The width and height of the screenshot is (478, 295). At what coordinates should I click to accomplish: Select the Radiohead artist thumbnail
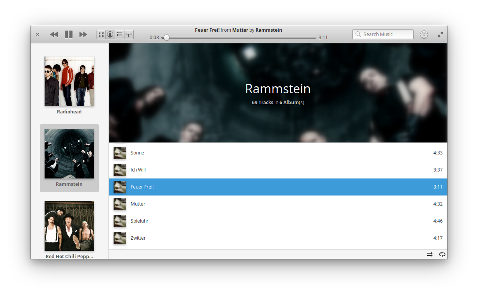(69, 81)
